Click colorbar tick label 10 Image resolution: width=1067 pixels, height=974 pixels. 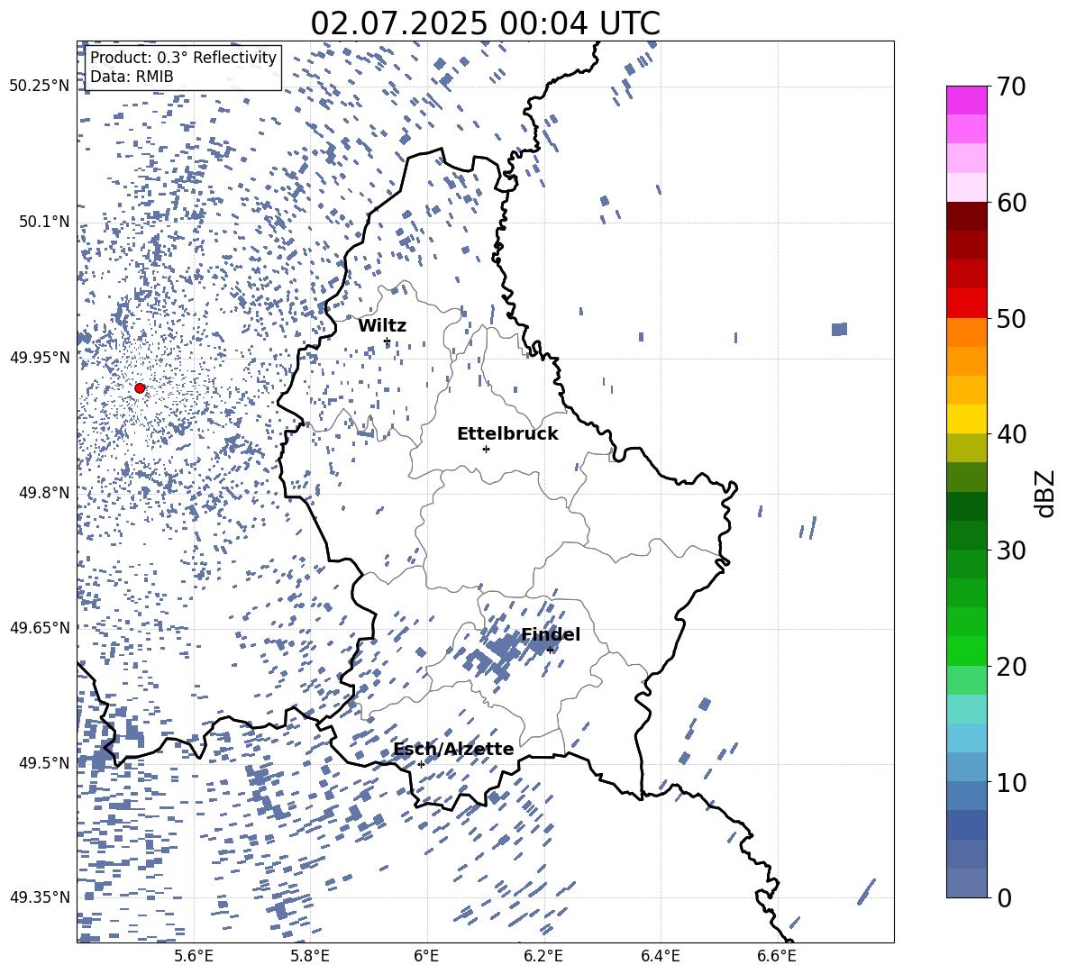click(x=1011, y=783)
